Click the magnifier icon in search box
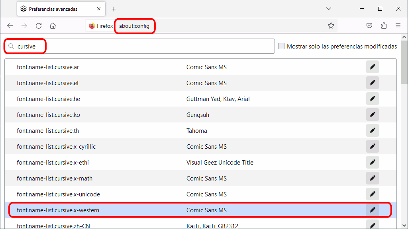The image size is (408, 229). point(11,46)
